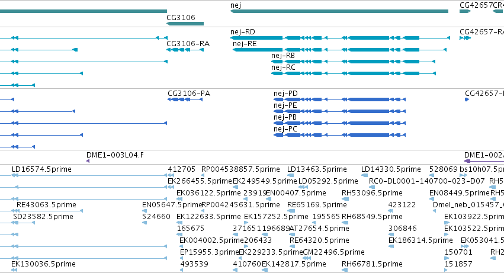Select the LD13463.5prime EST label
Screen dimensions: 504x273
pyautogui.click(x=317, y=169)
